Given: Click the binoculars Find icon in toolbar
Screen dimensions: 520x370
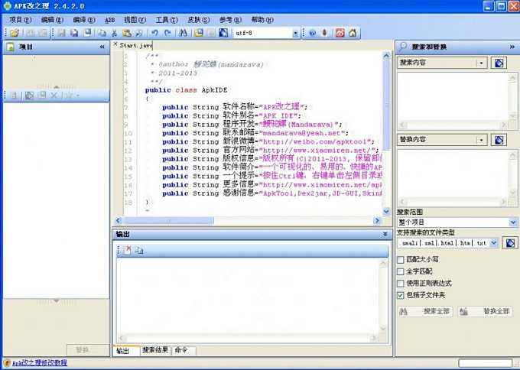Looking at the screenshot, I should tap(183, 33).
